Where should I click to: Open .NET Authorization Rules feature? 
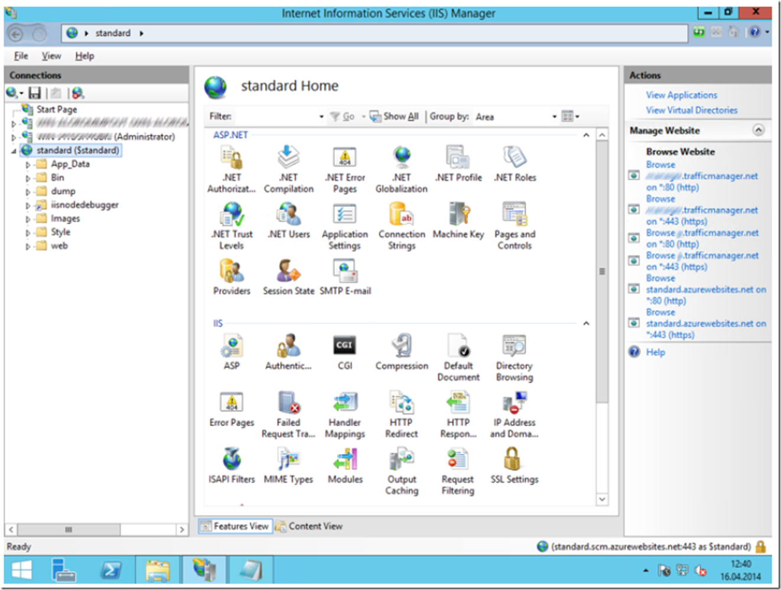coord(231,170)
